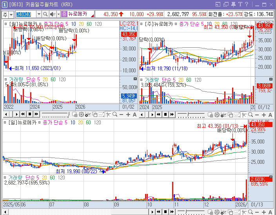Click dotted range chart icon in monthly toolbar

[x=101, y=115]
